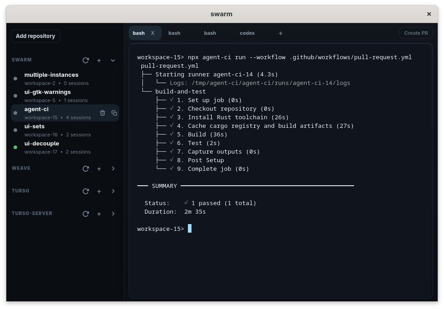Click the Create PR button
Image resolution: width=444 pixels, height=309 pixels.
(416, 33)
